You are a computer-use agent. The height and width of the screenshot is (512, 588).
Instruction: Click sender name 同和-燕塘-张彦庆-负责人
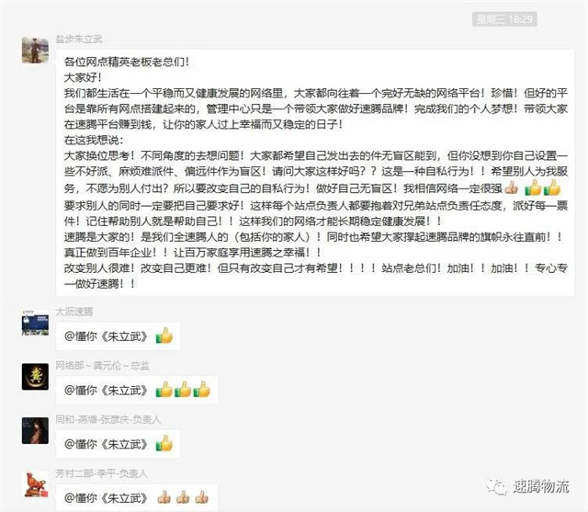(108, 419)
